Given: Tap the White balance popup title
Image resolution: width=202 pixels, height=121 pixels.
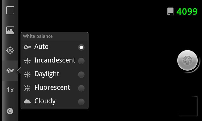Looking at the screenshot, I should 38,36.
